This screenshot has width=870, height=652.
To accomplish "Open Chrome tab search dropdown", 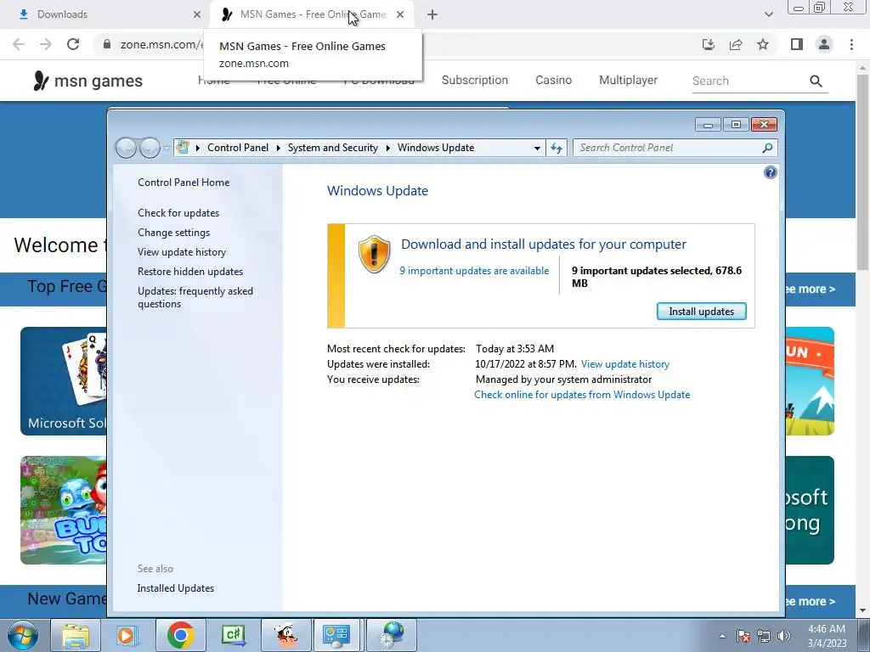I will (x=768, y=14).
